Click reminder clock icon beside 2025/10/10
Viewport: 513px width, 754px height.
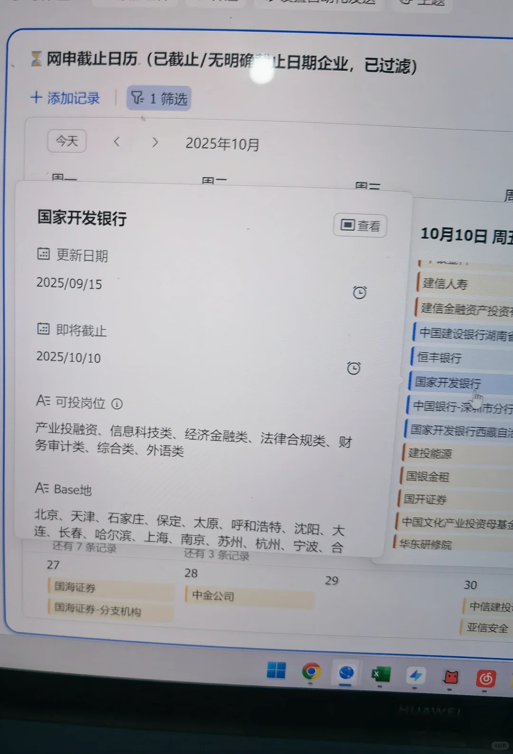click(x=353, y=368)
